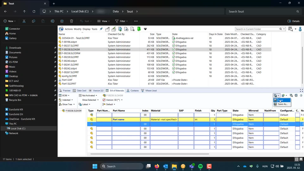
Task: Click the green Change State icon
Action: pos(139,29)
